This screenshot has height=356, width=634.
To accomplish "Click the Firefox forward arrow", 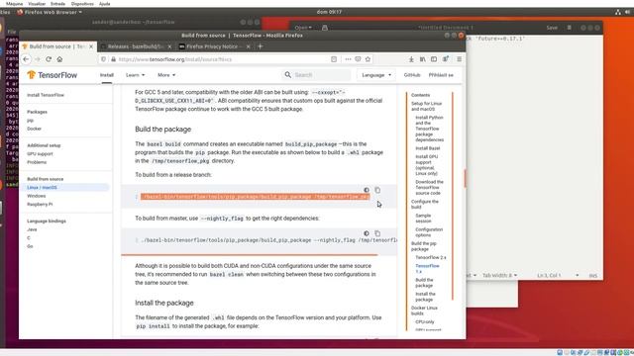I will click(38, 59).
